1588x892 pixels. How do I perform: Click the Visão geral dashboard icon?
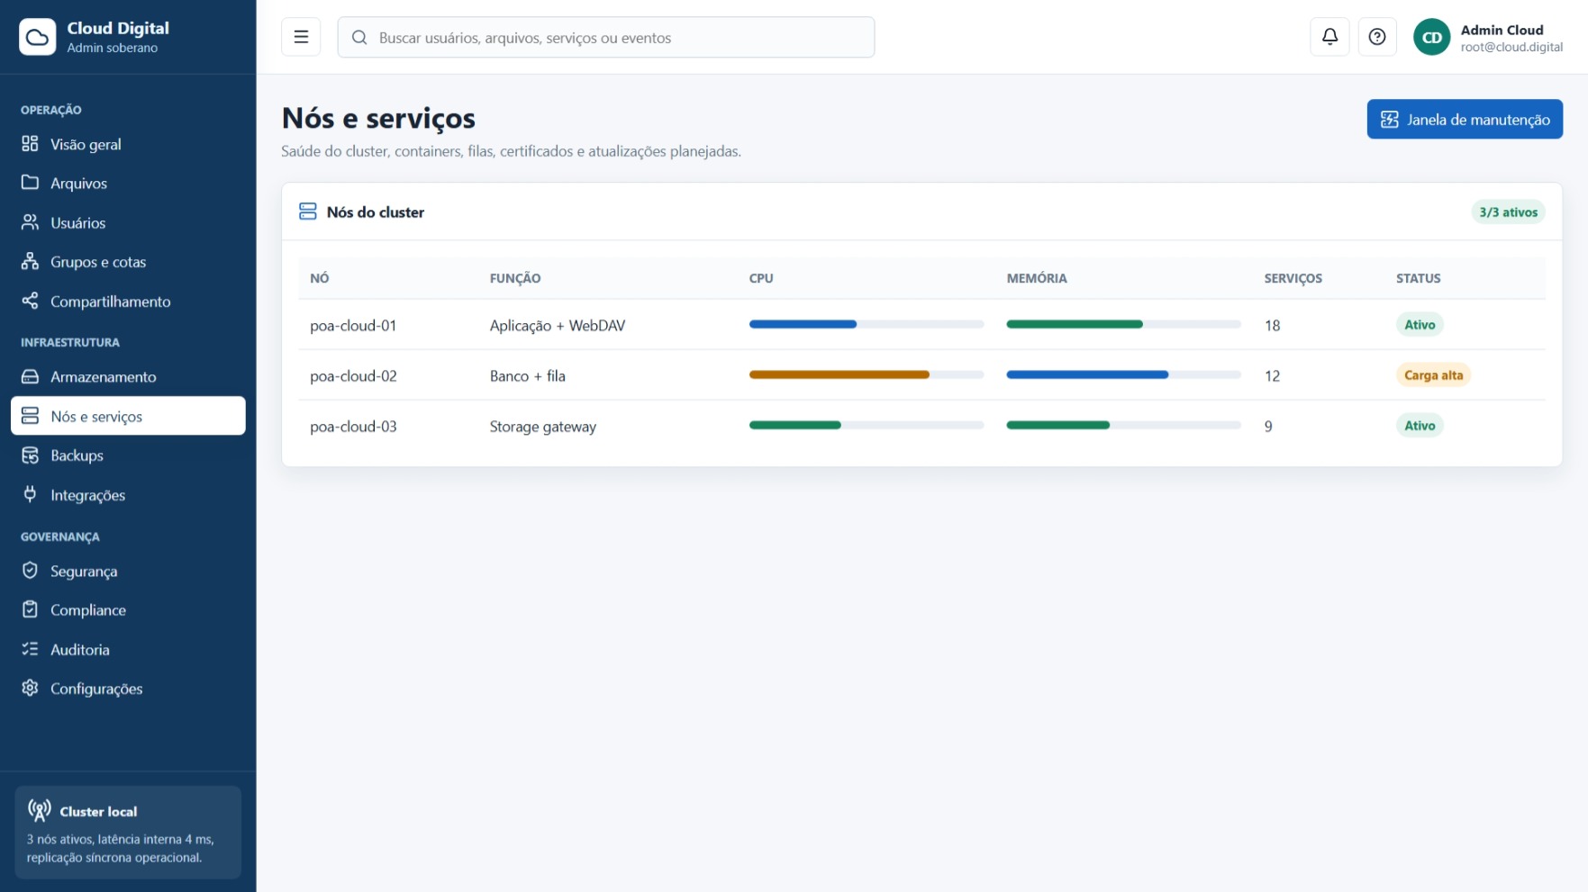point(30,144)
